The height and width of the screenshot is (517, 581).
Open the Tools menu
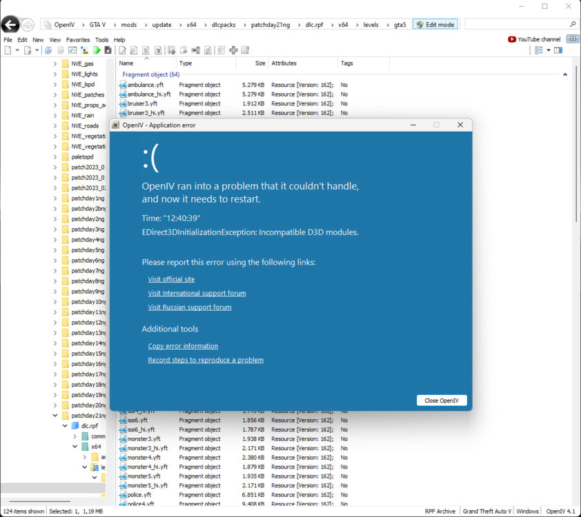coord(101,39)
